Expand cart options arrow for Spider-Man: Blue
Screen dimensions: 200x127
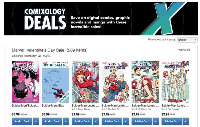click(x=66, y=121)
